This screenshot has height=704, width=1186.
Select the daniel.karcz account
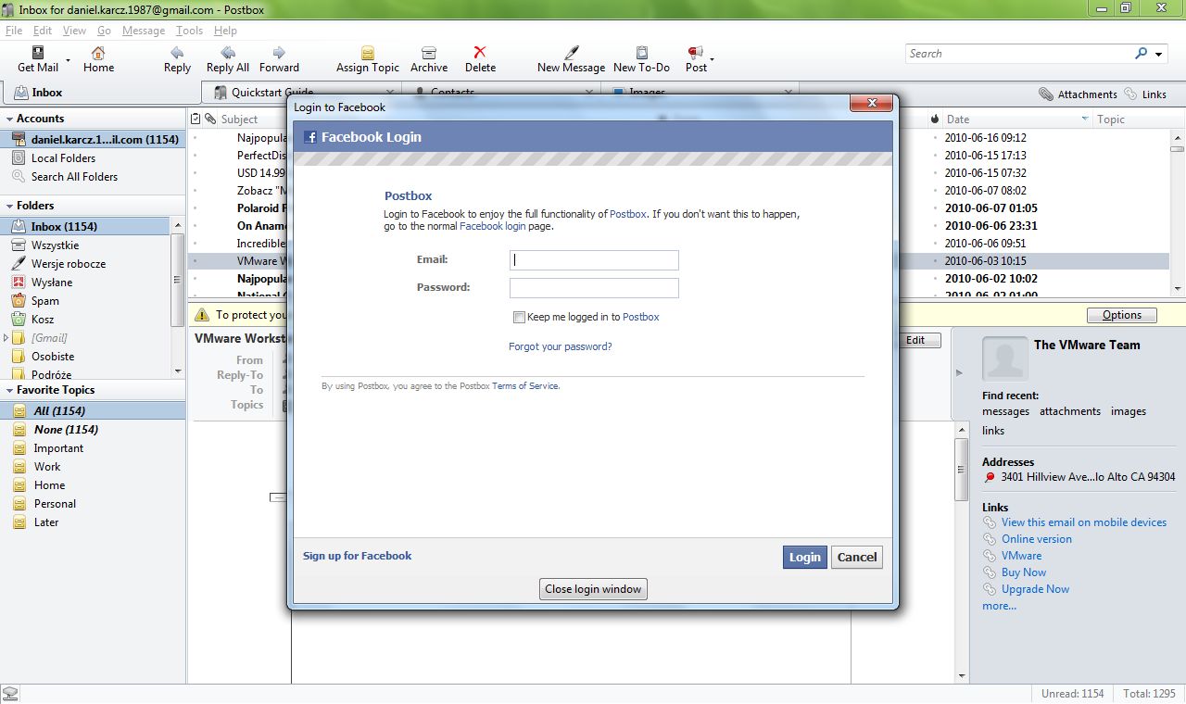click(93, 139)
